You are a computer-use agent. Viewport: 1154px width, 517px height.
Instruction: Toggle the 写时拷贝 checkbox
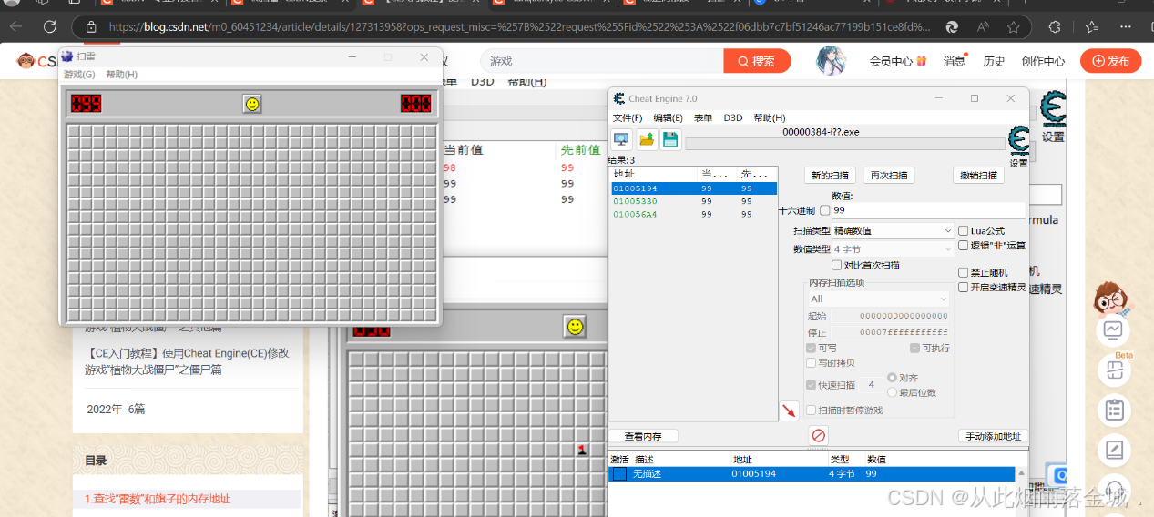(812, 363)
